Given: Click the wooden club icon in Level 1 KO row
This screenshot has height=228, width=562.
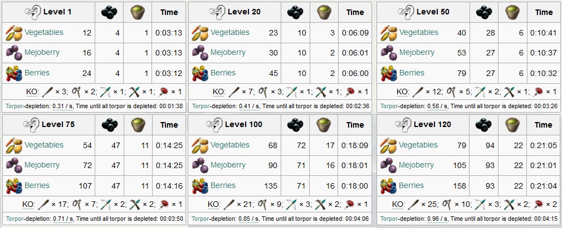Looking at the screenshot, I should (x=47, y=92).
